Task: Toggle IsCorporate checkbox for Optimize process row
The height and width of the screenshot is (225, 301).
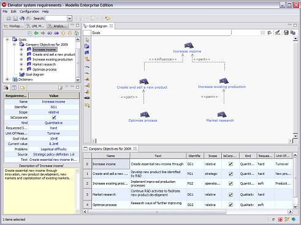Action: (x=231, y=205)
